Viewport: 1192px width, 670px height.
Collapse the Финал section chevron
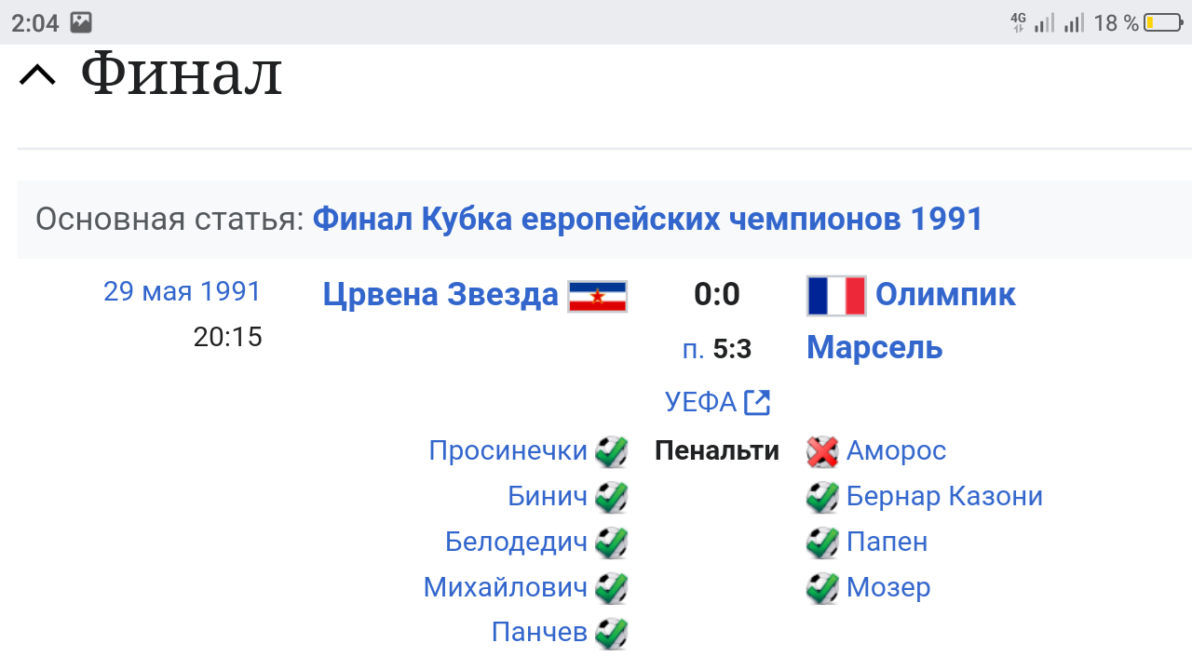click(37, 75)
